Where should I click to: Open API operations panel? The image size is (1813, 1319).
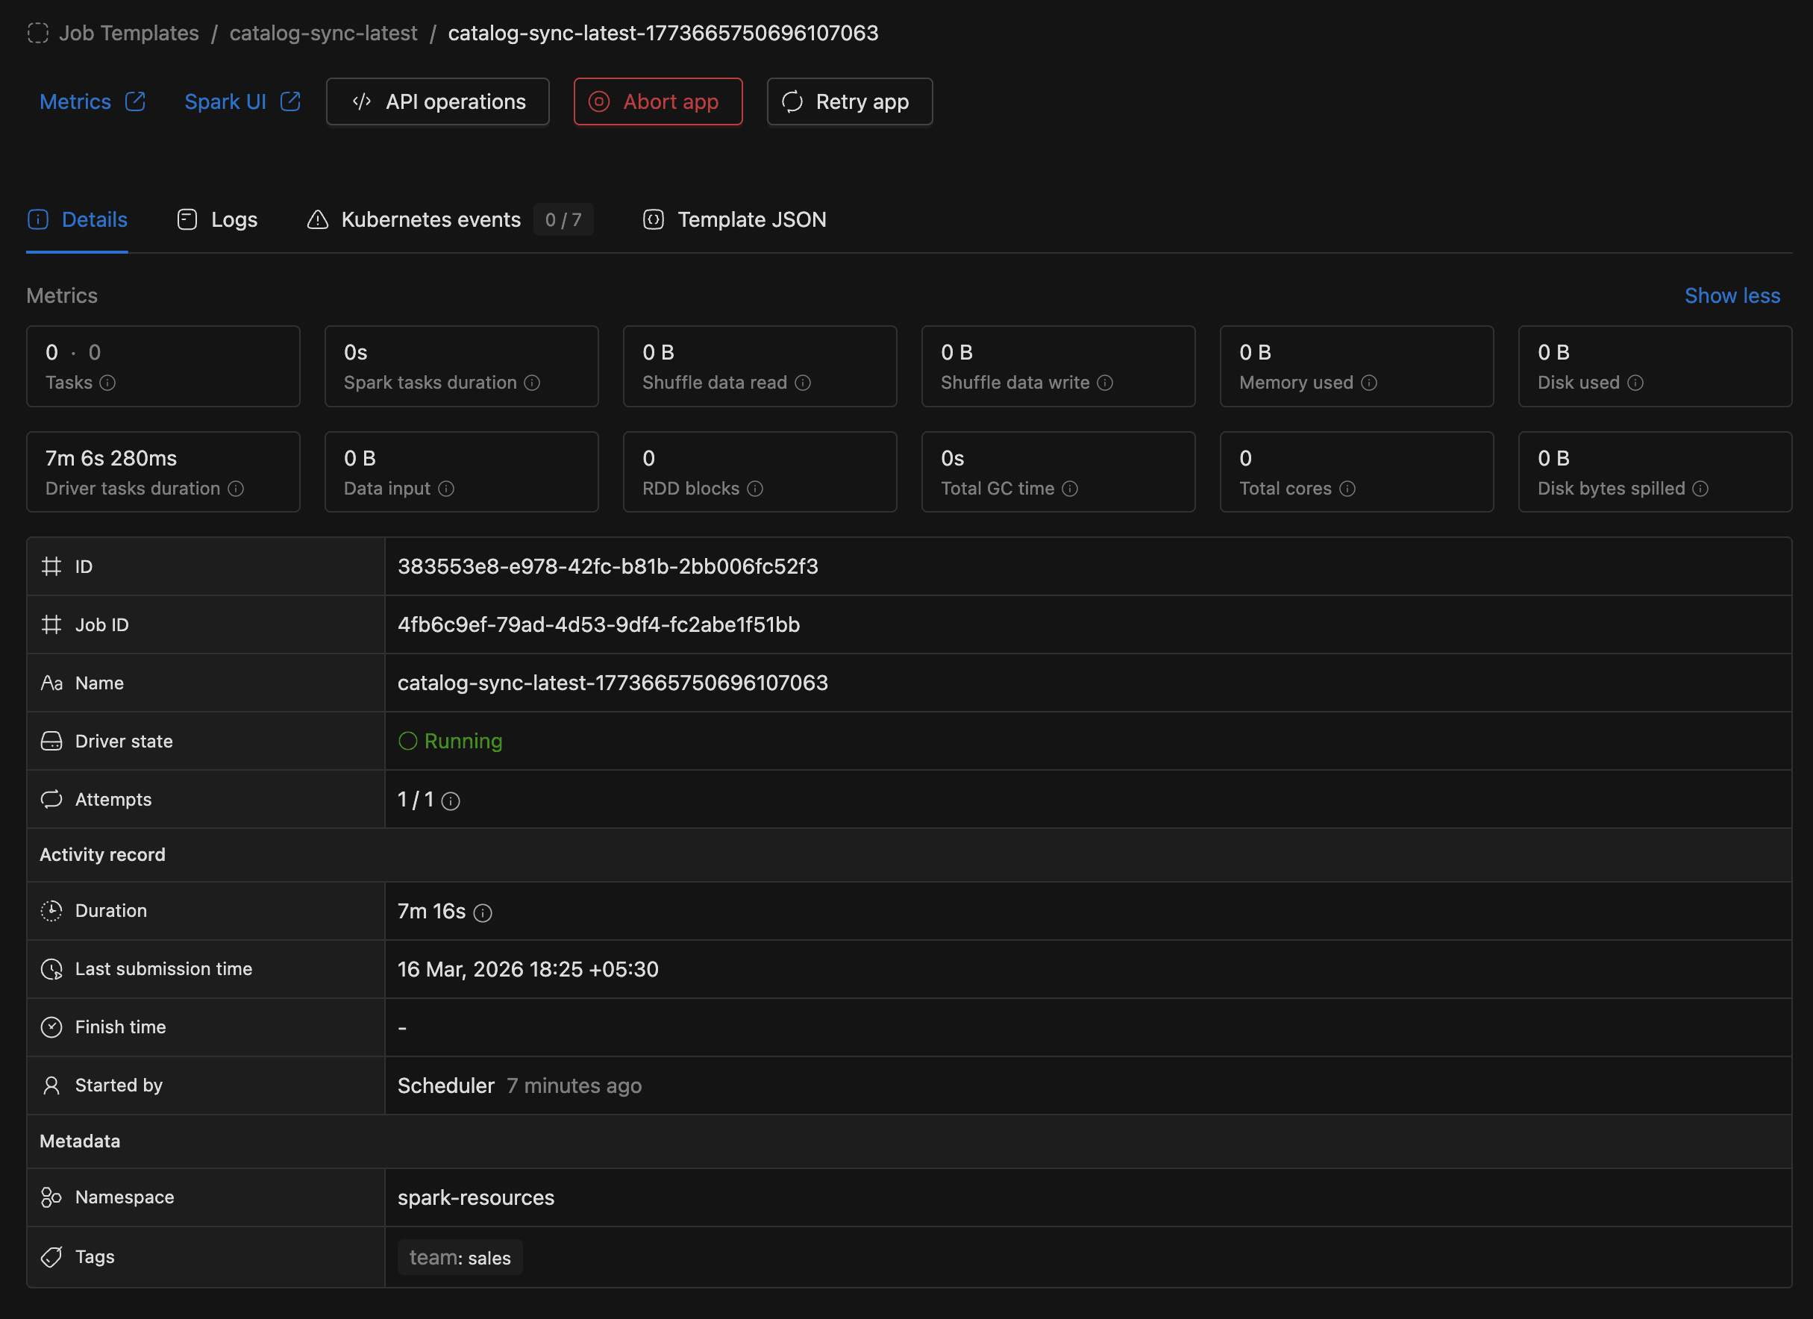click(437, 101)
